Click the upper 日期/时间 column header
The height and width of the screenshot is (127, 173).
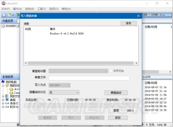point(151,27)
